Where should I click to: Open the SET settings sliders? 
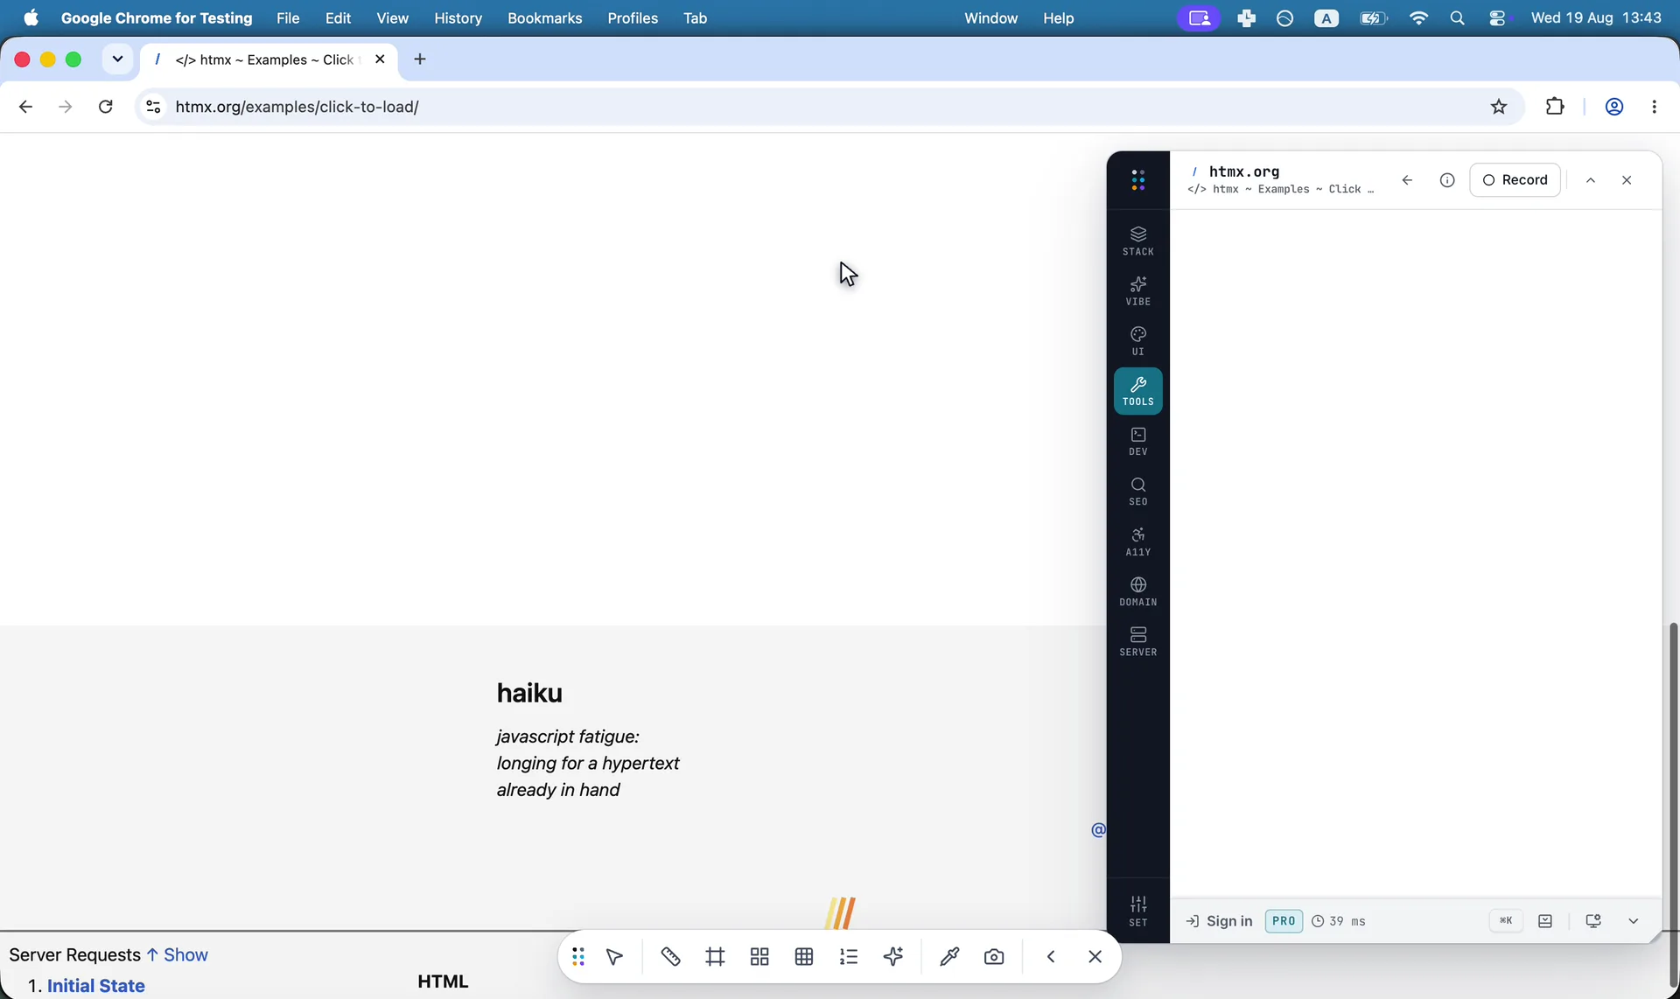pyautogui.click(x=1137, y=911)
